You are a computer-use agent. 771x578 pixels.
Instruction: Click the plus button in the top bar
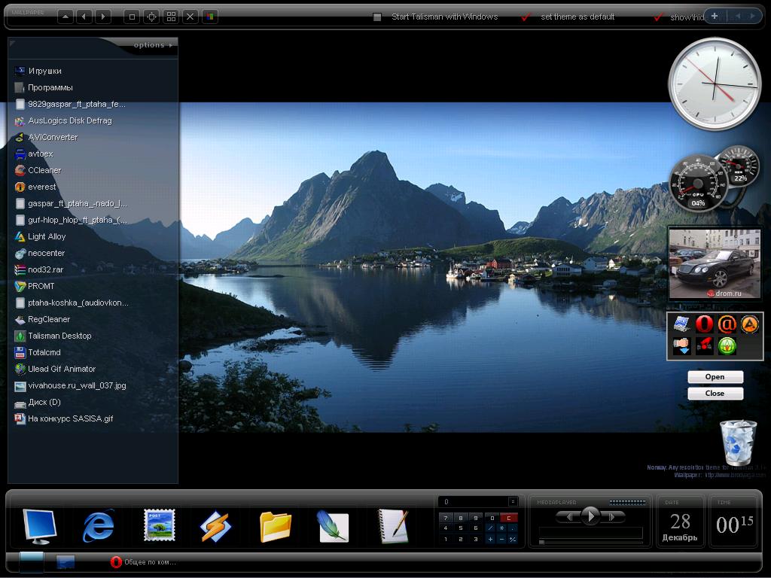click(x=715, y=16)
